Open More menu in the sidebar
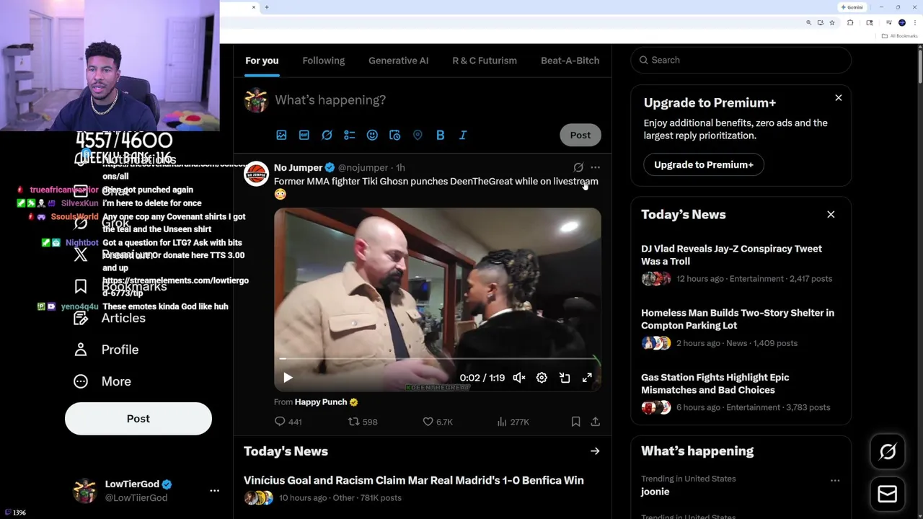This screenshot has width=923, height=519. click(102, 381)
